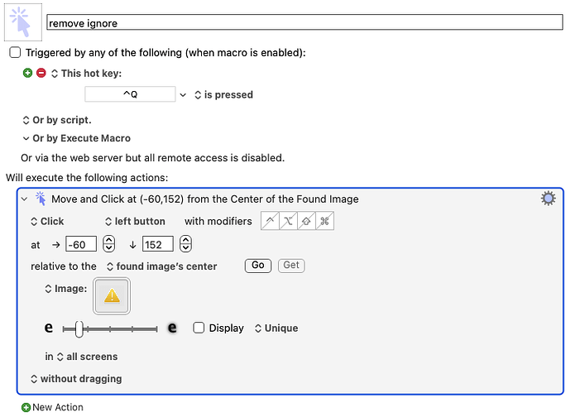Check the Display checkbox
Viewport: 571px width, 417px height.
(199, 328)
